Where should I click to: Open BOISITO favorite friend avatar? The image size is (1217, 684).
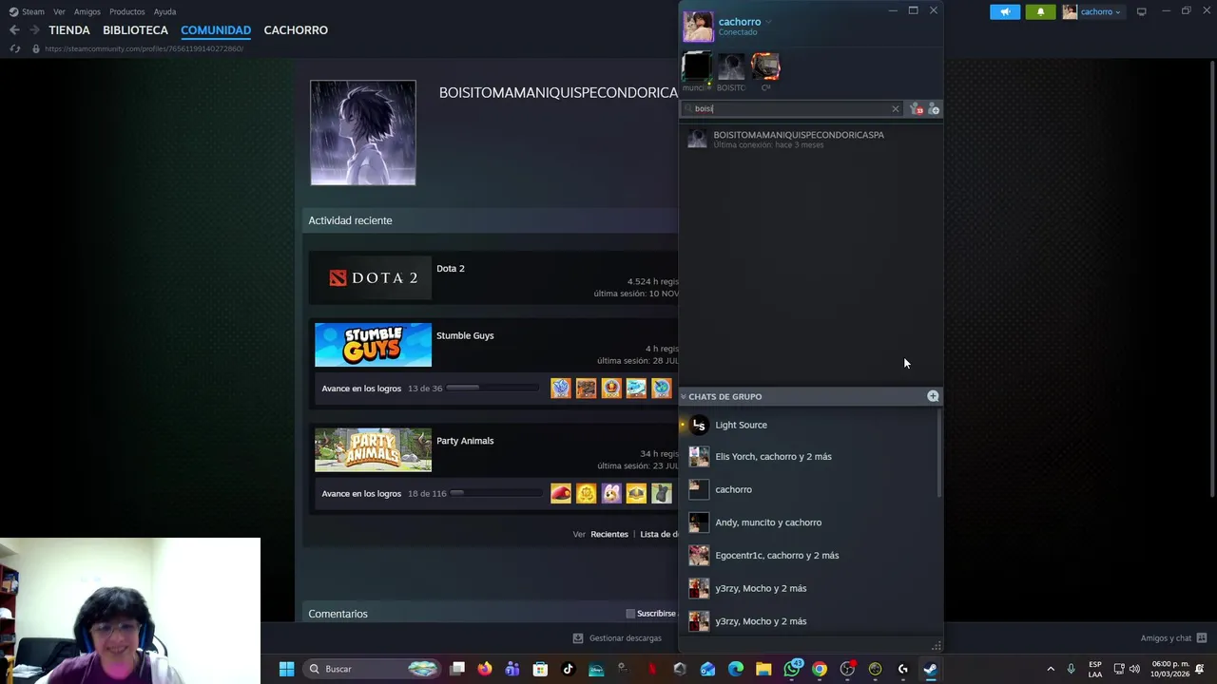(731, 67)
